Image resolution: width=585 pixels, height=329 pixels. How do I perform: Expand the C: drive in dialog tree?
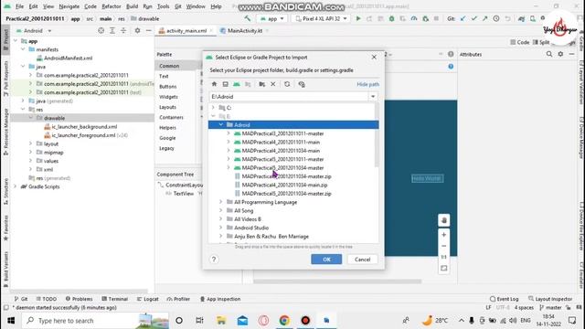pos(213,108)
